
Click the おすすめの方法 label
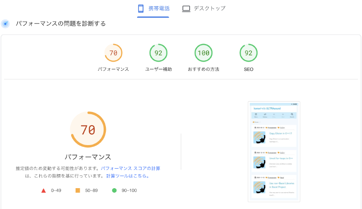[203, 69]
